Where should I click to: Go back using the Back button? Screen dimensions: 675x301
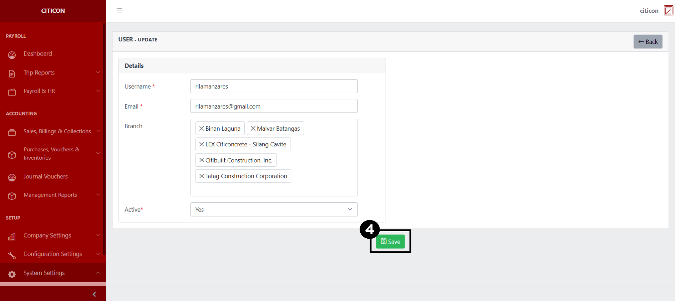648,42
